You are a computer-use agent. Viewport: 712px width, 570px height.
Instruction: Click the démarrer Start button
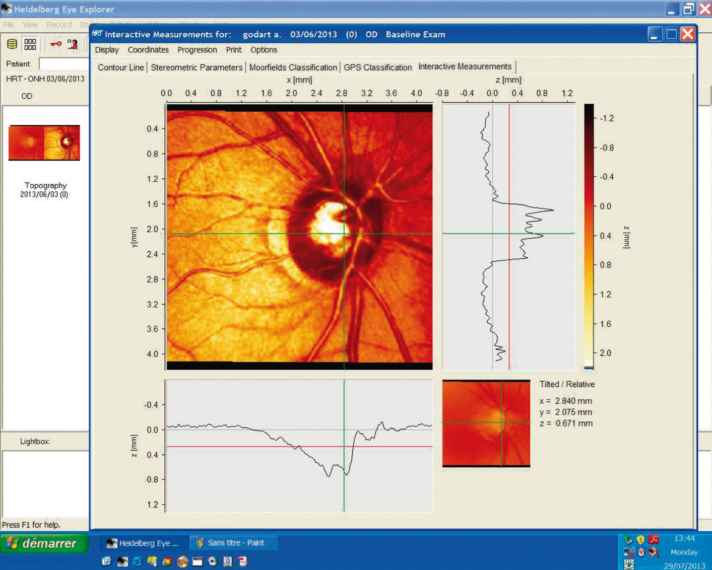tap(44, 543)
